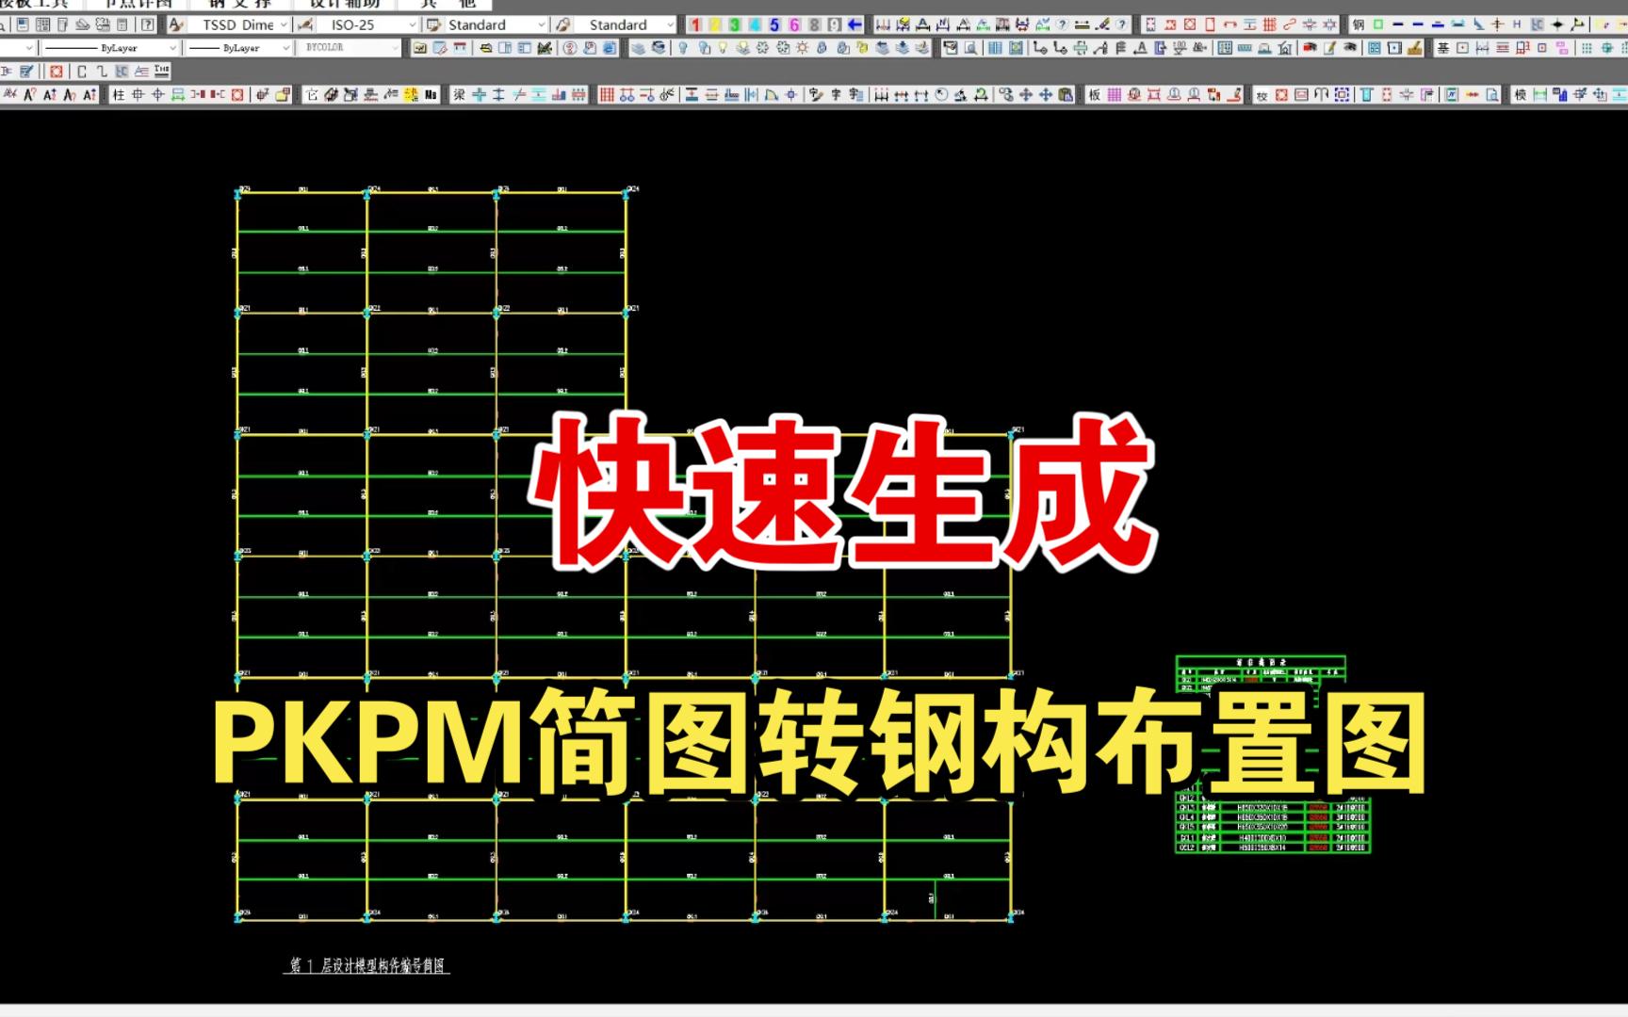Select the green number 3 scale button
This screenshot has width=1628, height=1017.
point(734,24)
